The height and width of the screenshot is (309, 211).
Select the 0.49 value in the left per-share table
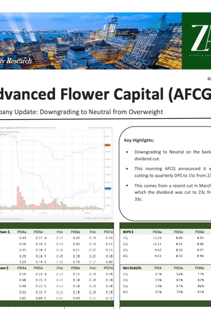[x=23, y=238]
